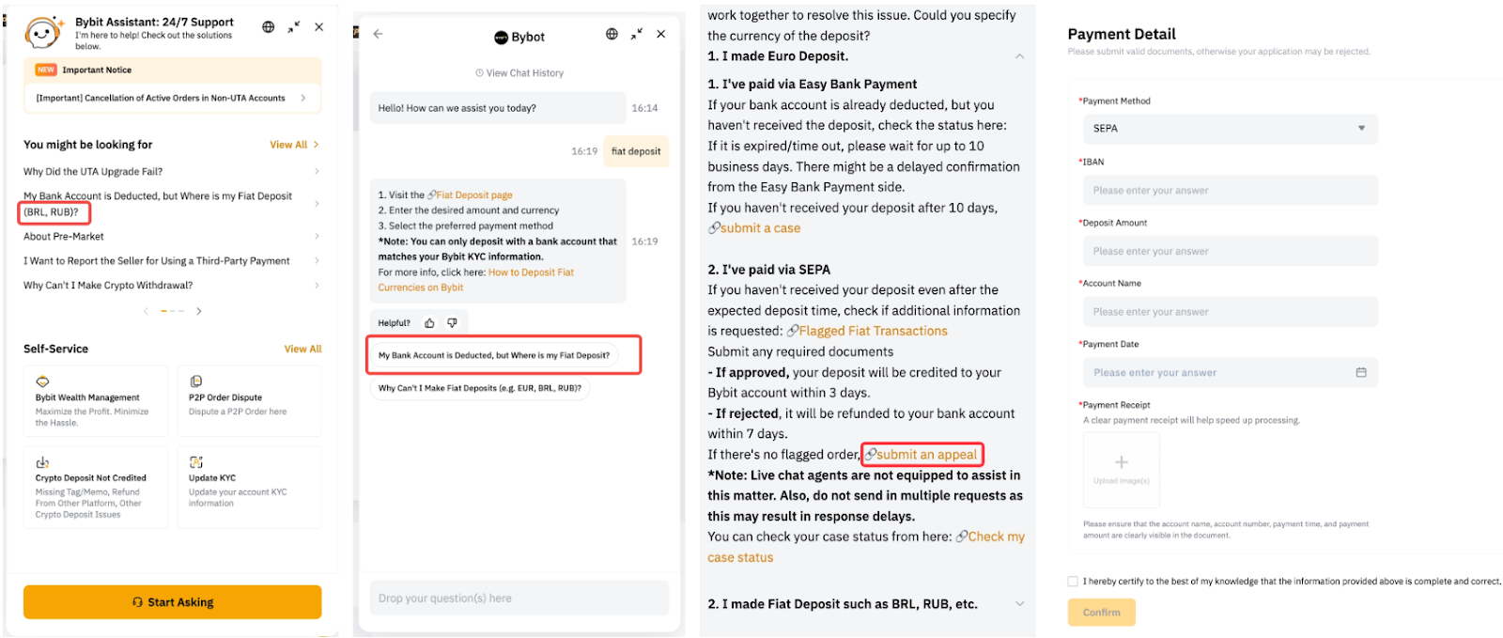The width and height of the screenshot is (1503, 638).
Task: Open the Update KYC self-service card
Action: coord(249,487)
